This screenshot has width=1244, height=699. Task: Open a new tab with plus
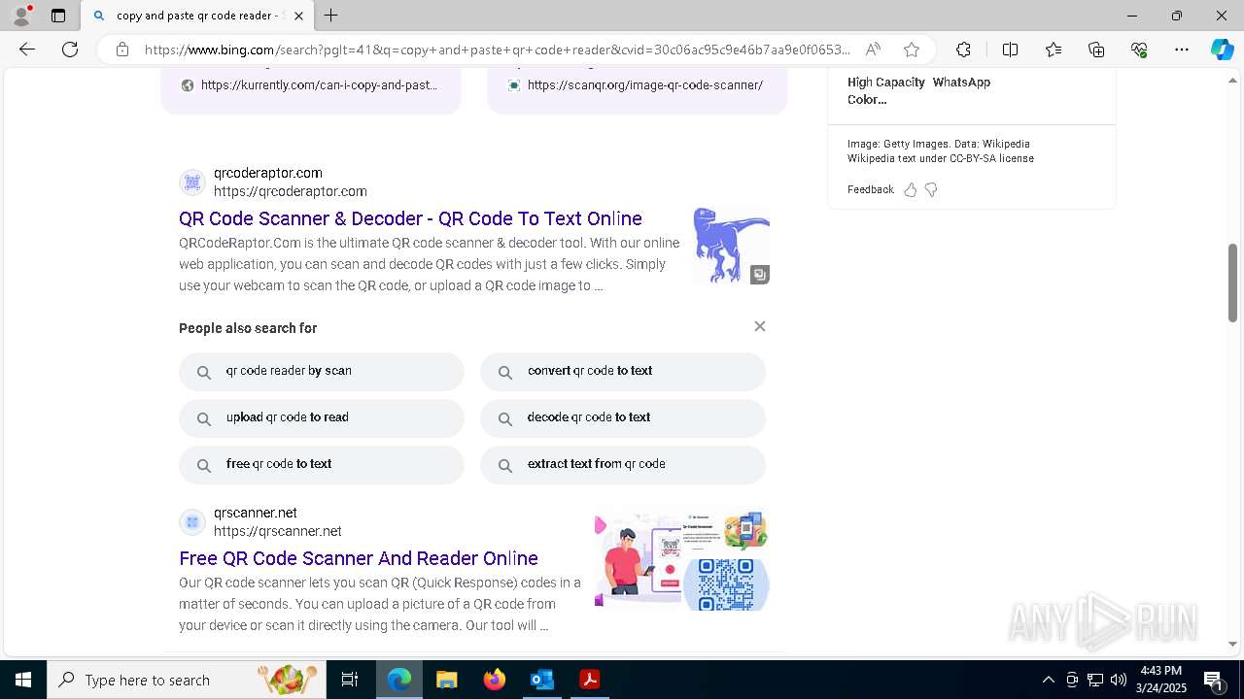click(331, 16)
